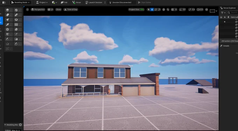Click the character mannequin by the door
Image resolution: width=238 pixels, height=131 pixels.
(109, 92)
